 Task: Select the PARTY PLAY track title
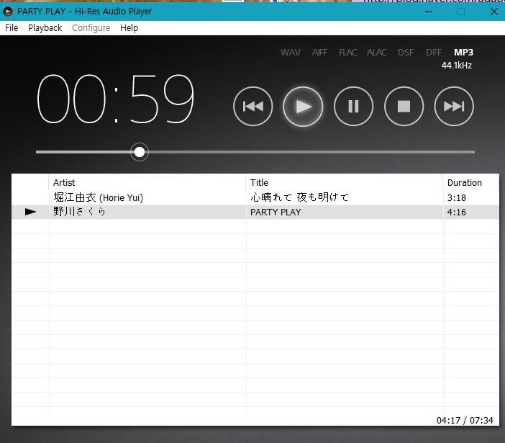pyautogui.click(x=276, y=212)
